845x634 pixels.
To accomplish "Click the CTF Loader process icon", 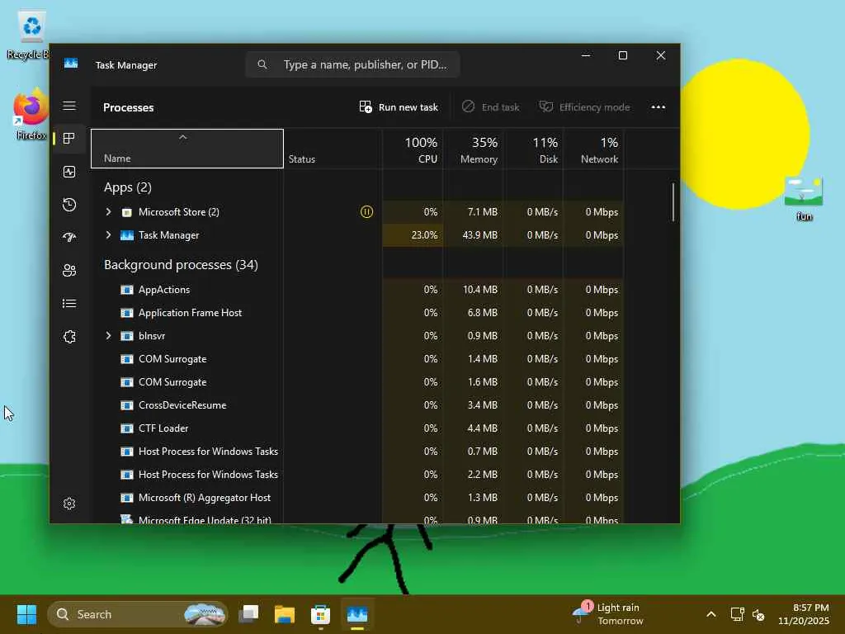I will (x=126, y=428).
